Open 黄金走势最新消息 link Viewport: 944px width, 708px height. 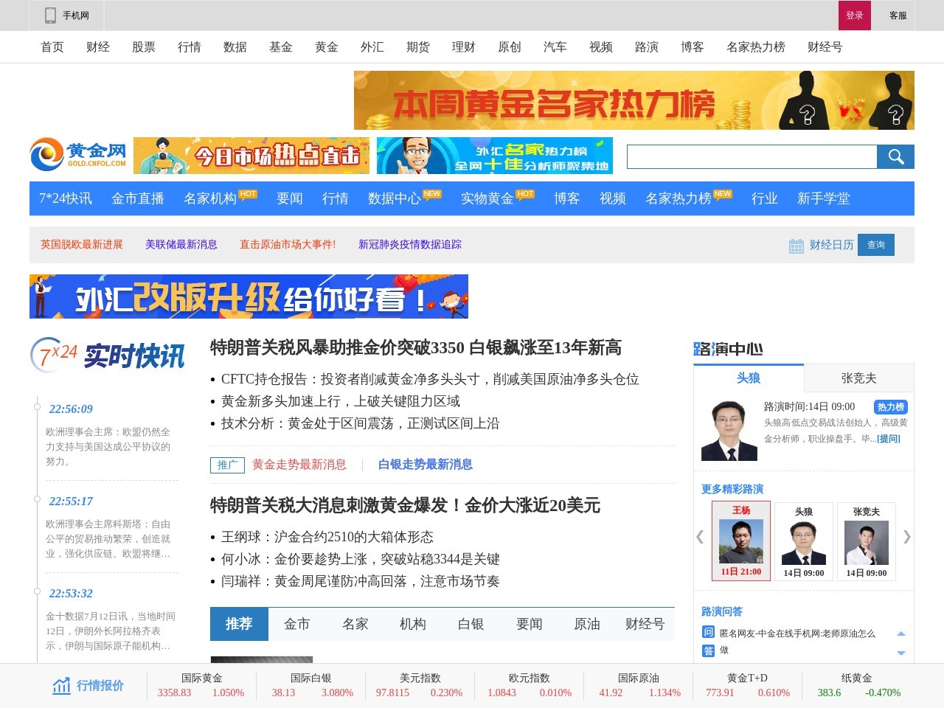coord(299,465)
